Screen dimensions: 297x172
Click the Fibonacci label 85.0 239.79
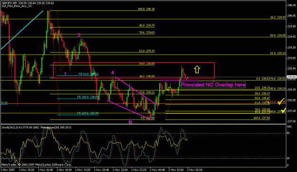(147, 26)
